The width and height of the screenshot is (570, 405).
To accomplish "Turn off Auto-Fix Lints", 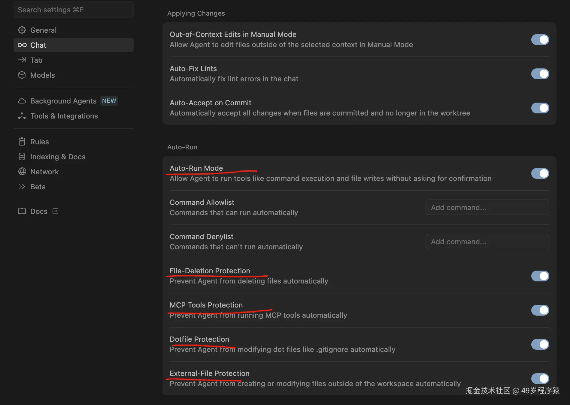I will [x=540, y=74].
